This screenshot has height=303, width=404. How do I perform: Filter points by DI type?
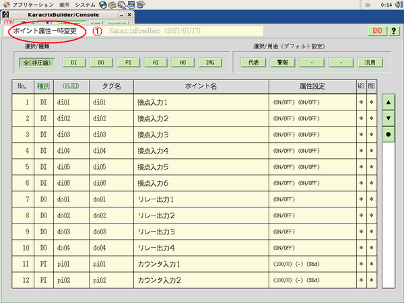coord(74,63)
